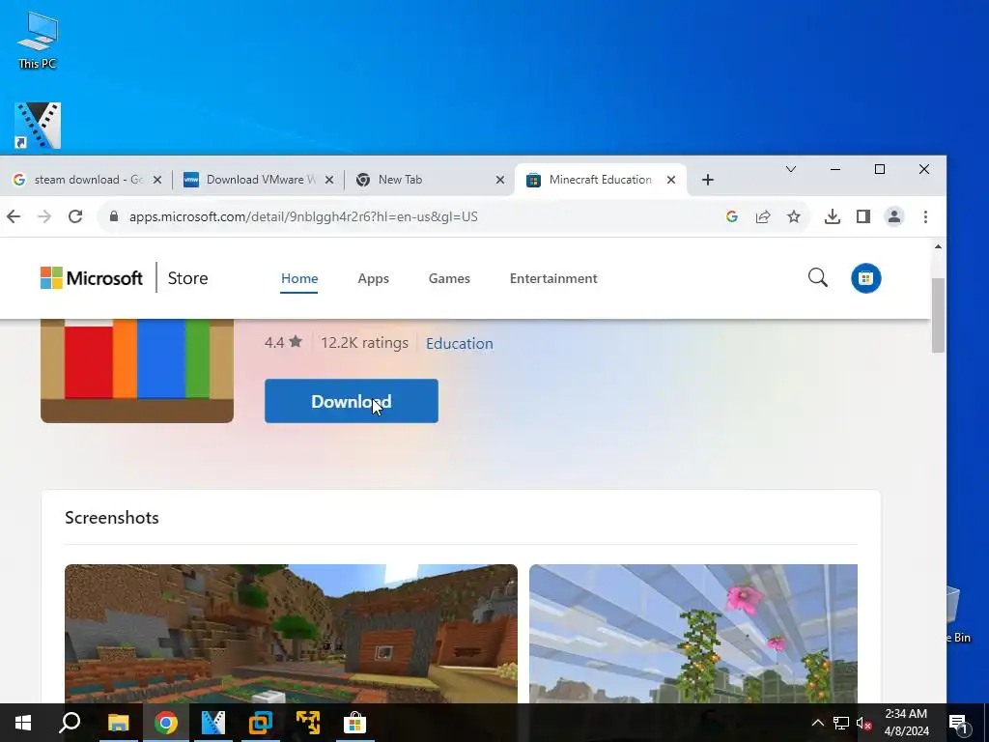Open the notification center

coord(958,723)
